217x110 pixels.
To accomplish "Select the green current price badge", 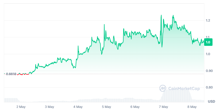I will point(208,42).
